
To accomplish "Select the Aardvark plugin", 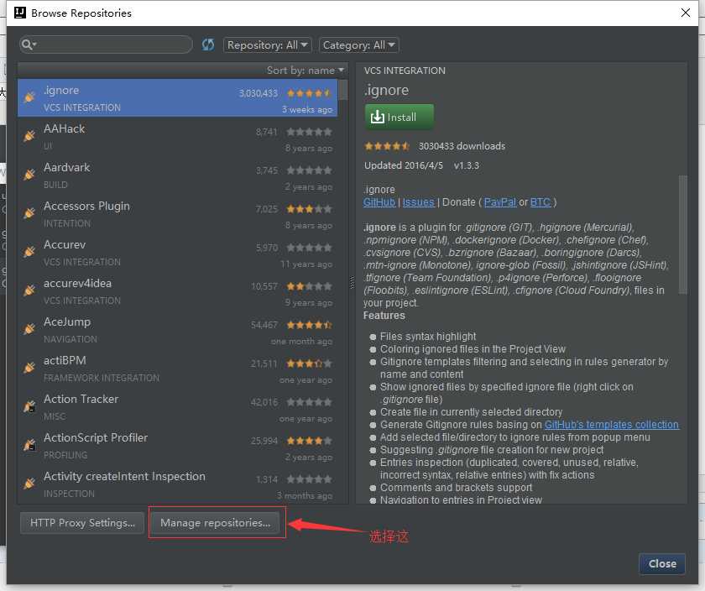I will [178, 175].
